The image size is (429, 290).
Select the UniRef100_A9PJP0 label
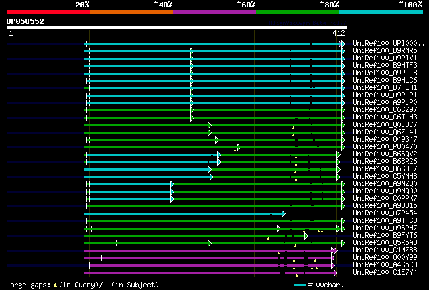(x=385, y=103)
